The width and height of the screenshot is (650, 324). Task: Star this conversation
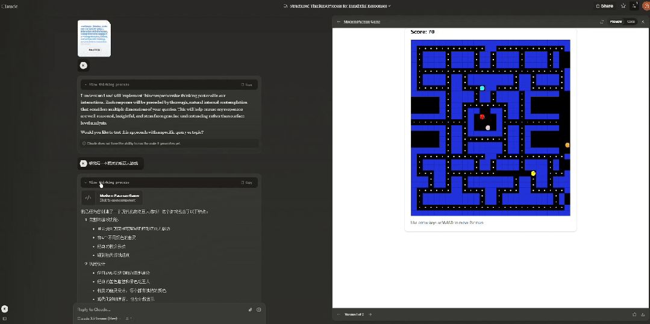[x=623, y=6]
